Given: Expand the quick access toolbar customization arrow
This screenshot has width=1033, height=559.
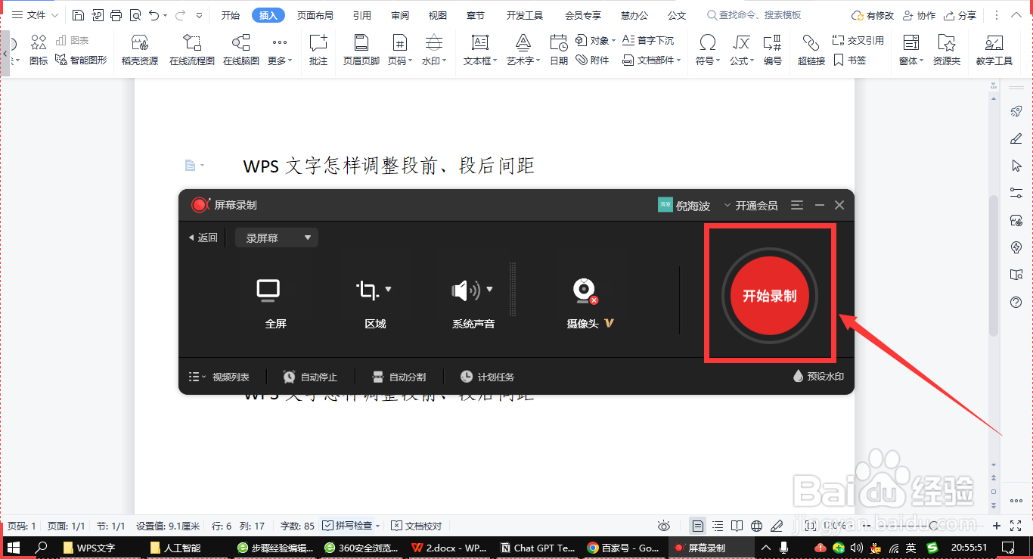Looking at the screenshot, I should [x=199, y=15].
